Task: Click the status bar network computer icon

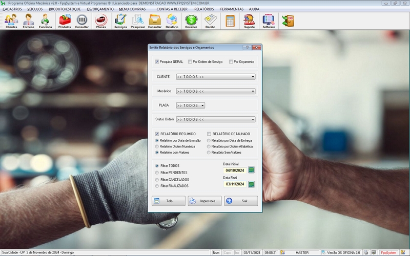Action: 374,252
